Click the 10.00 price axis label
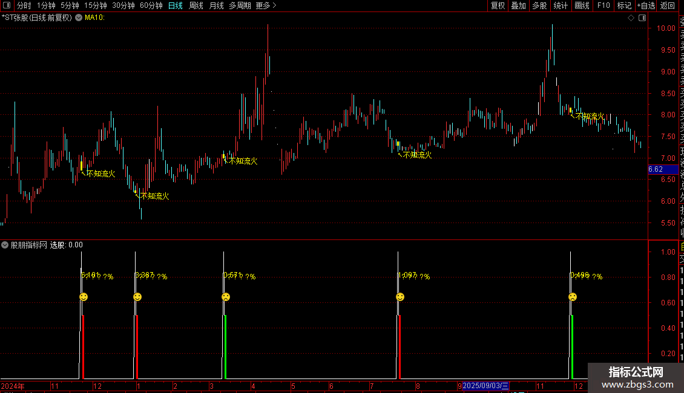This screenshot has height=393, width=684. pyautogui.click(x=666, y=28)
